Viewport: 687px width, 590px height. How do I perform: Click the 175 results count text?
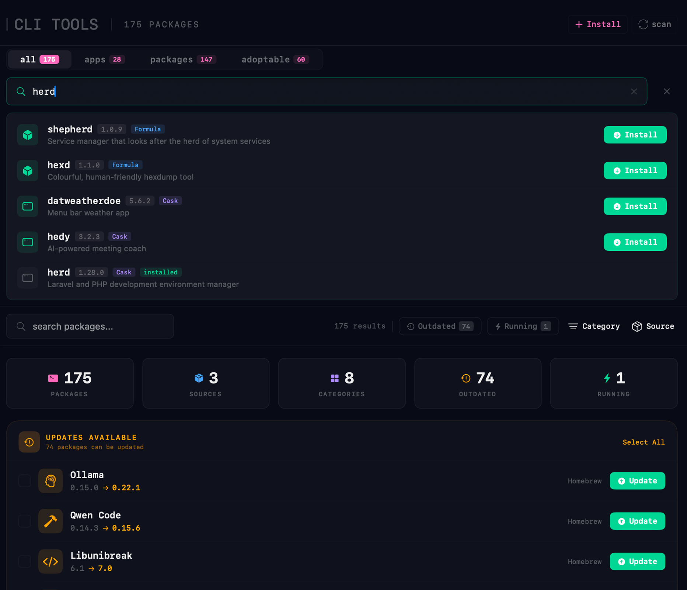click(x=360, y=326)
